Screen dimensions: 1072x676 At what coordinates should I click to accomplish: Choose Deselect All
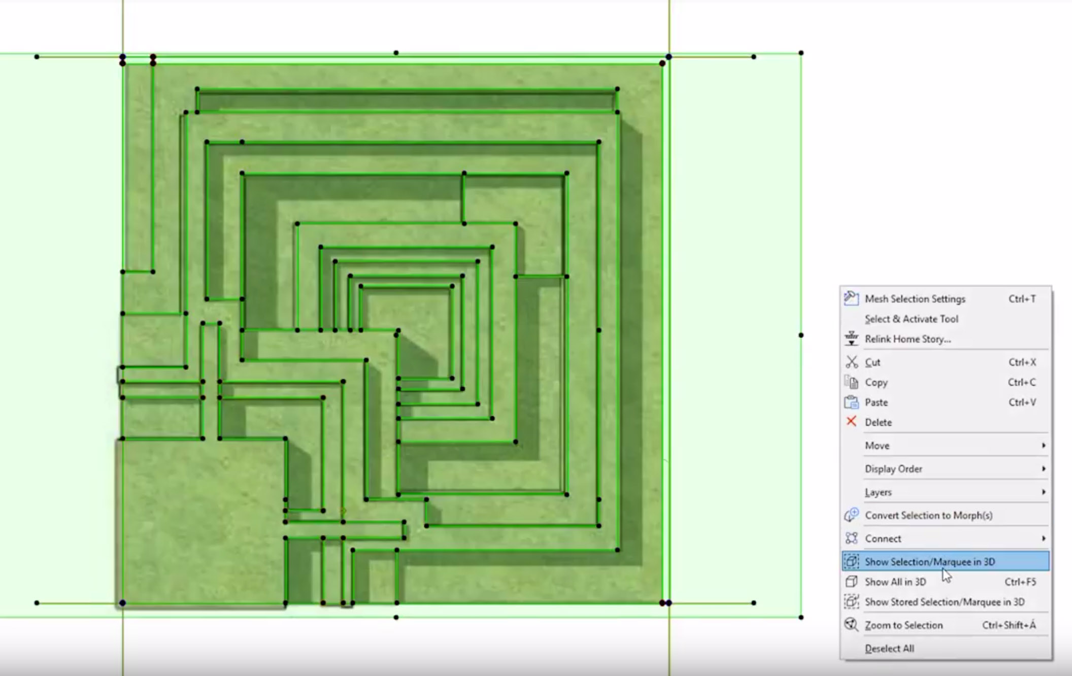coord(889,648)
